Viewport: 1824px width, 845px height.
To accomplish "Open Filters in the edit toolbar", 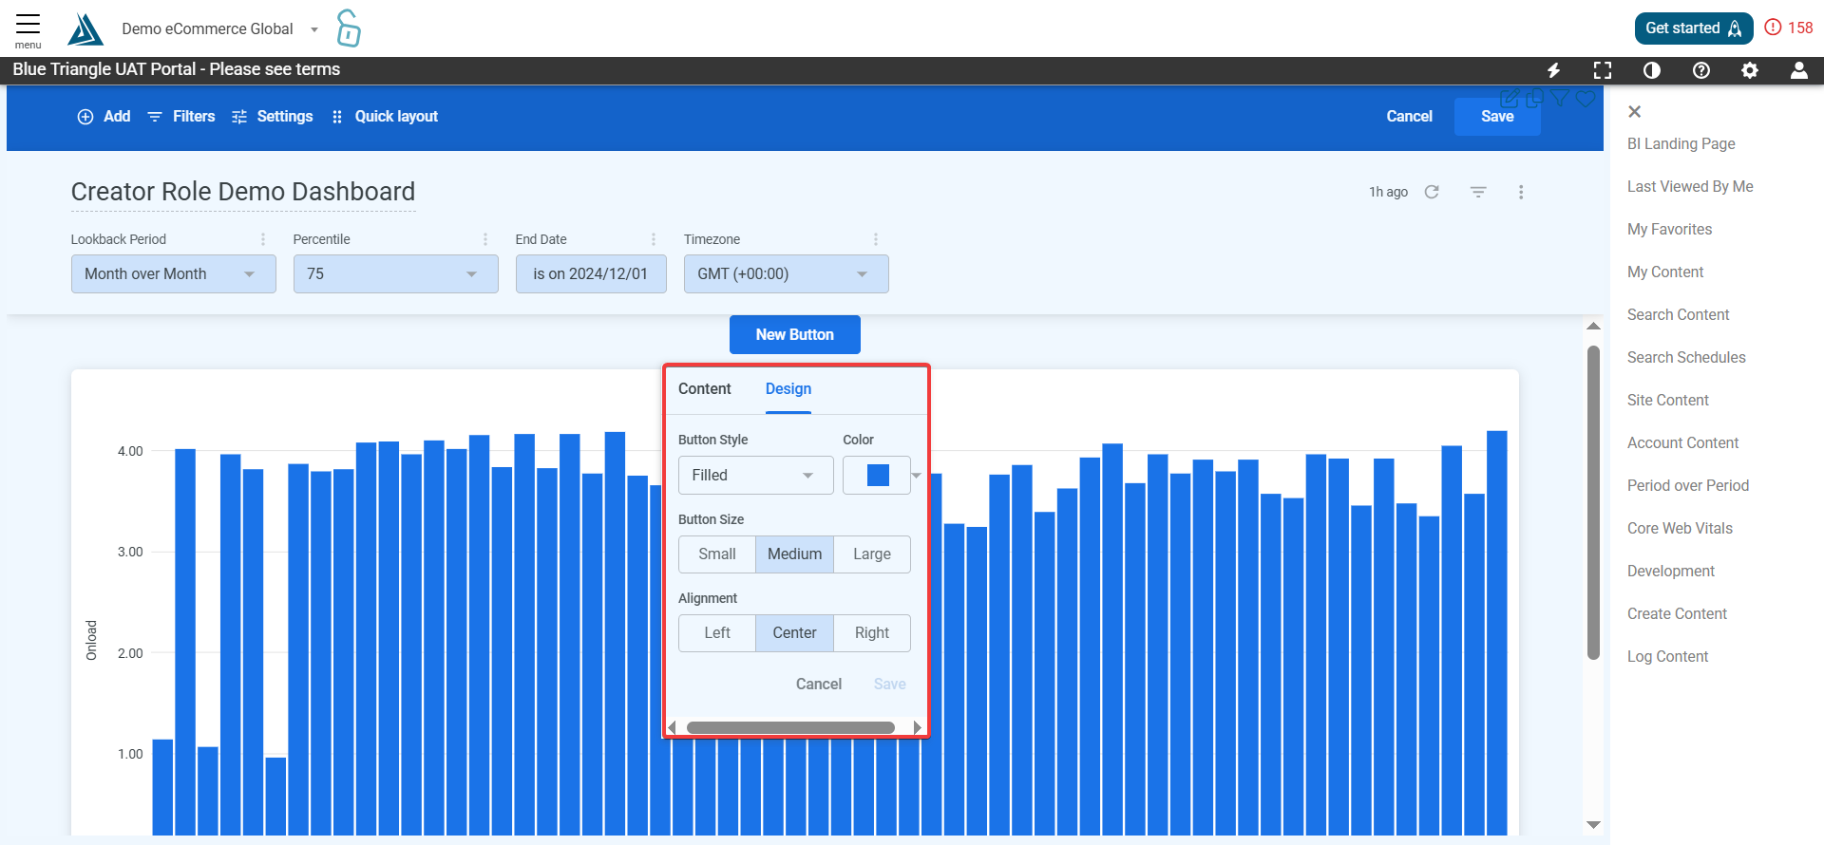I will coord(181,116).
